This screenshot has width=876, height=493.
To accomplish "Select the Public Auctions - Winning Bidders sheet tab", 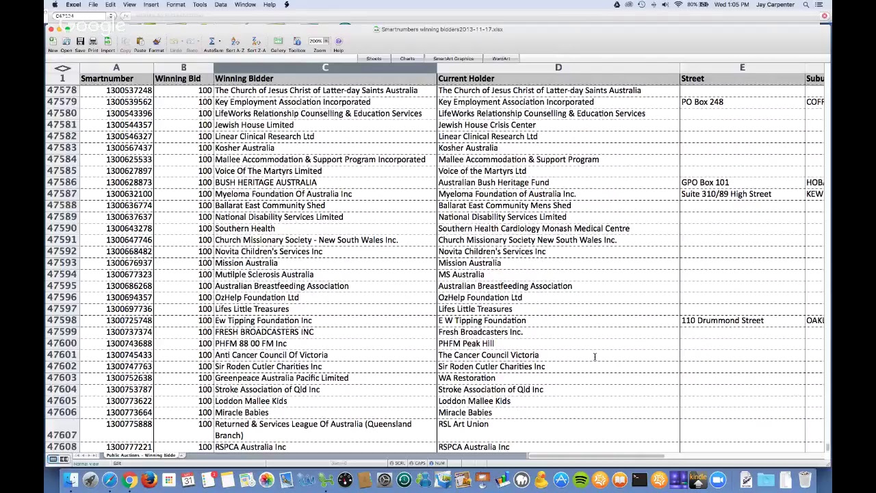I will pyautogui.click(x=140, y=455).
